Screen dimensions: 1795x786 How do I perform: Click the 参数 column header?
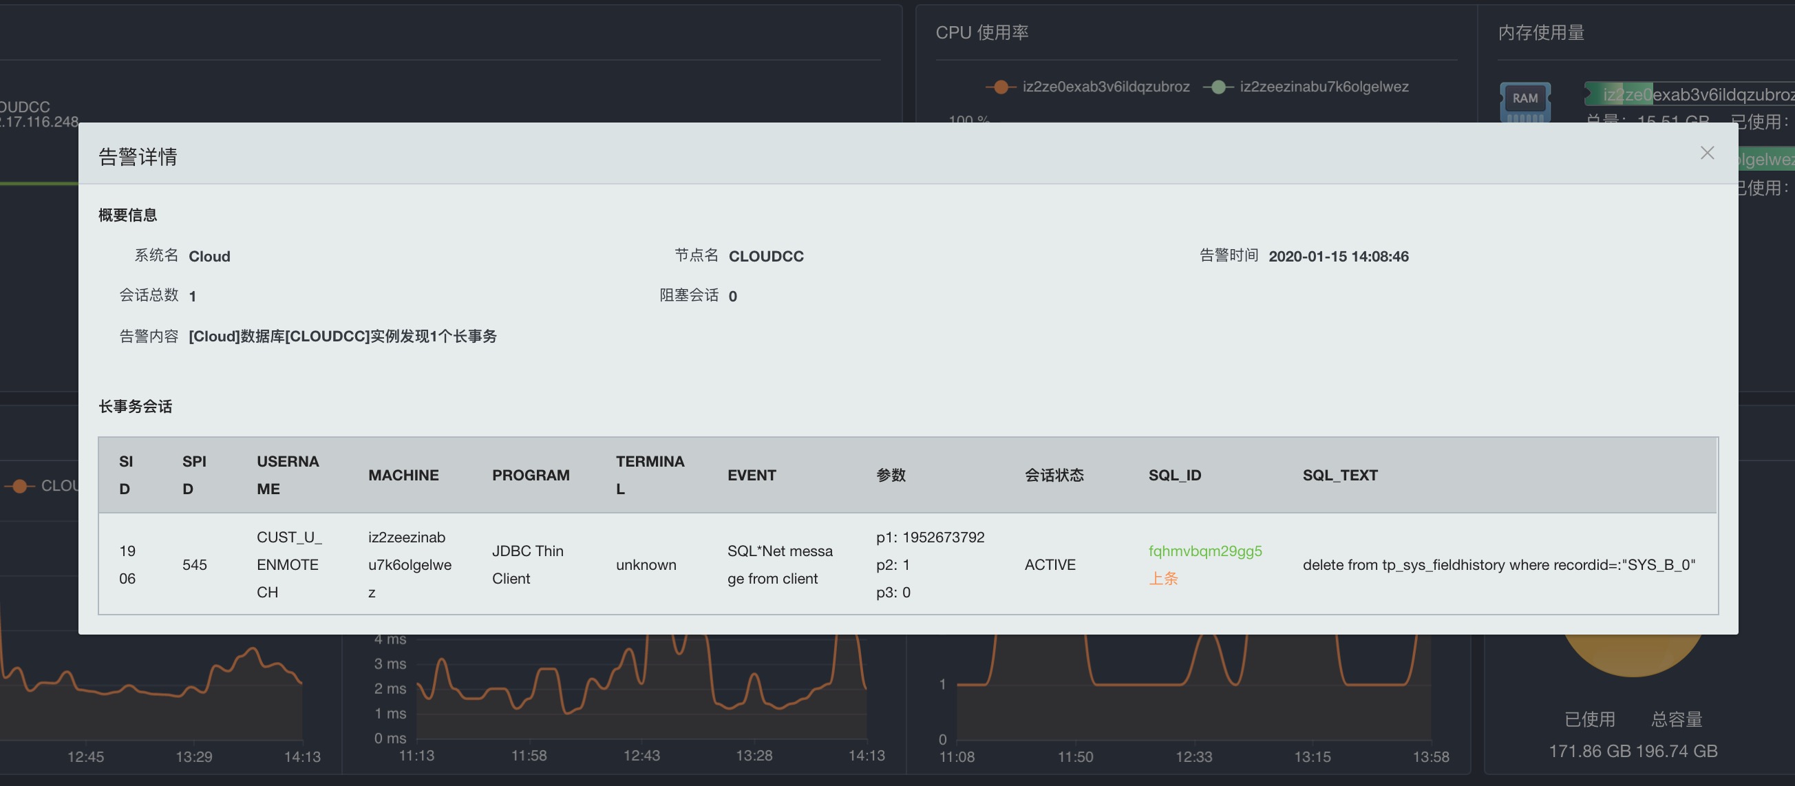point(891,475)
